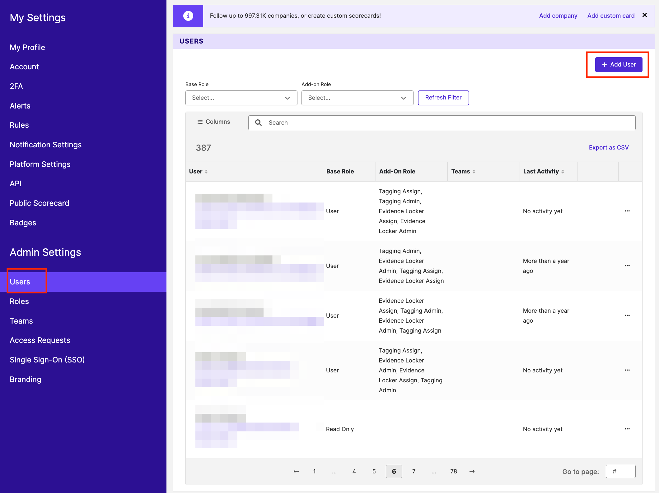This screenshot has height=493, width=659.
Task: Open Notification Settings from the sidebar
Action: (x=45, y=145)
